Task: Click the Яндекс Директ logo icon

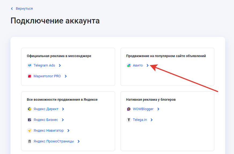Action: pos(30,109)
